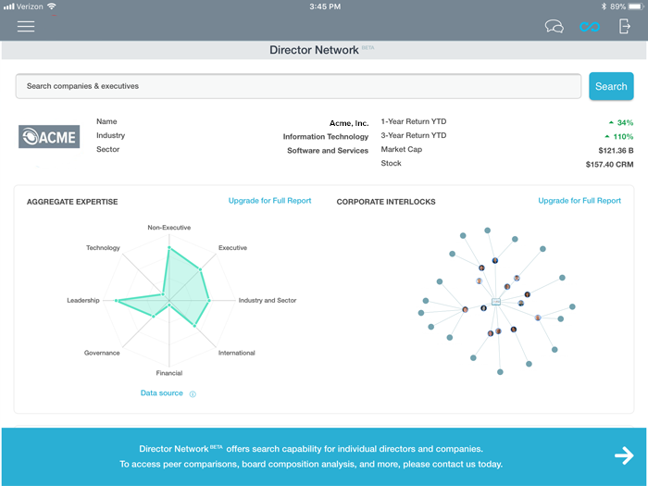Click the Data source link

[x=162, y=393]
